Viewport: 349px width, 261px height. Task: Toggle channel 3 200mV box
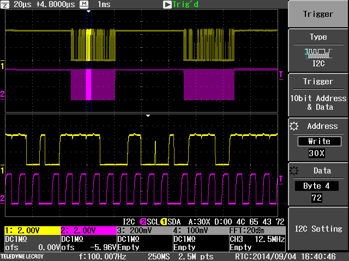pos(144,230)
